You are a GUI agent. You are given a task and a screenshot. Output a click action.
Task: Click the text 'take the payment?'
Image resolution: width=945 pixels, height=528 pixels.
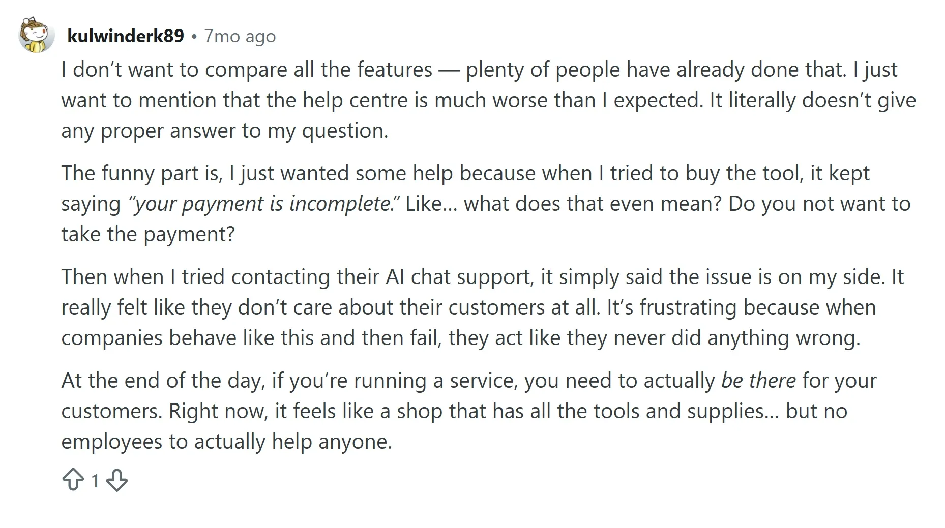coord(148,234)
